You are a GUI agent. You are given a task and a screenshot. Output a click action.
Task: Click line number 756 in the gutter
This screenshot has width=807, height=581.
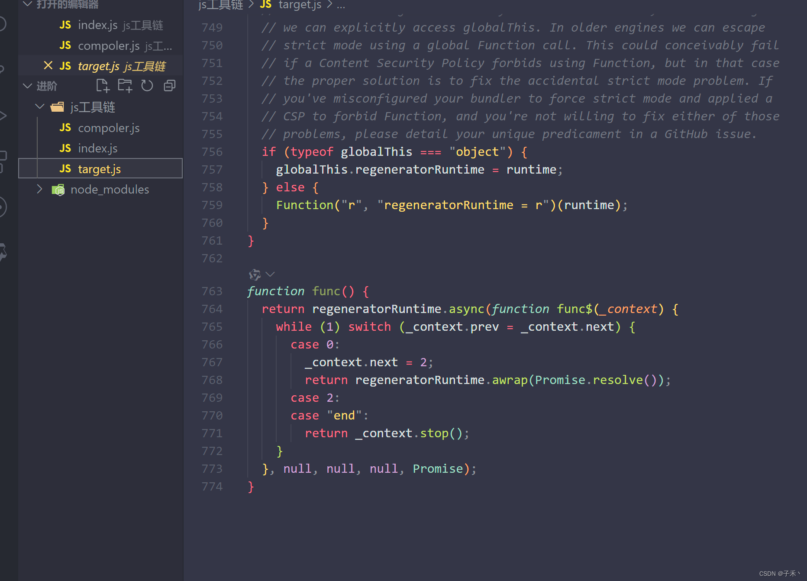(x=212, y=152)
